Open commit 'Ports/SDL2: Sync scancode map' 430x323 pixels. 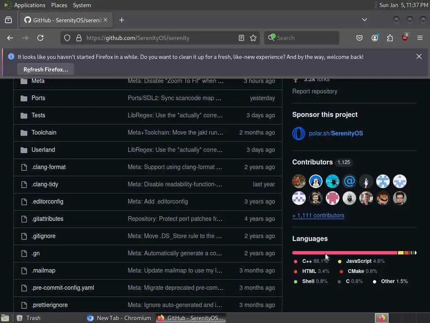click(x=174, y=98)
